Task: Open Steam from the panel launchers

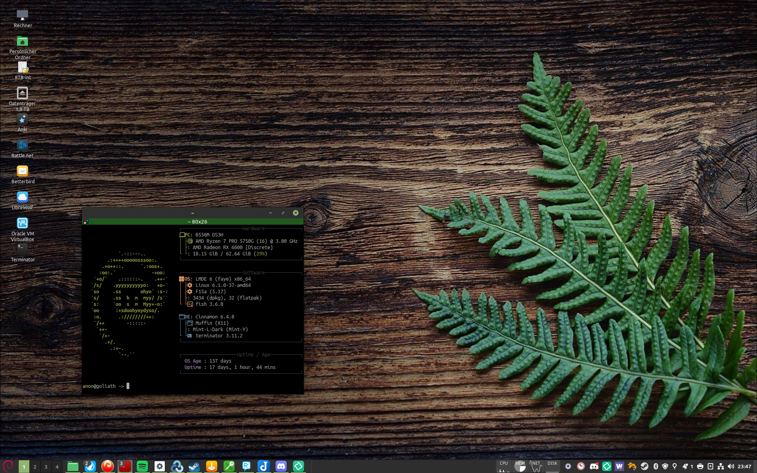Action: pos(194,467)
